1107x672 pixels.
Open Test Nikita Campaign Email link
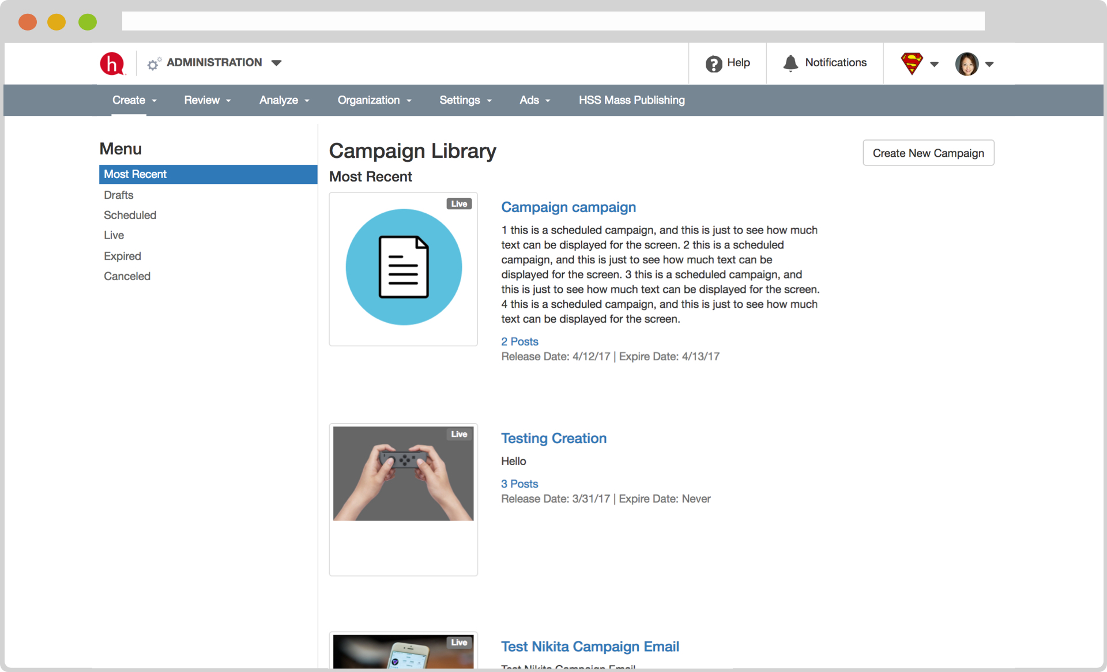[590, 647]
